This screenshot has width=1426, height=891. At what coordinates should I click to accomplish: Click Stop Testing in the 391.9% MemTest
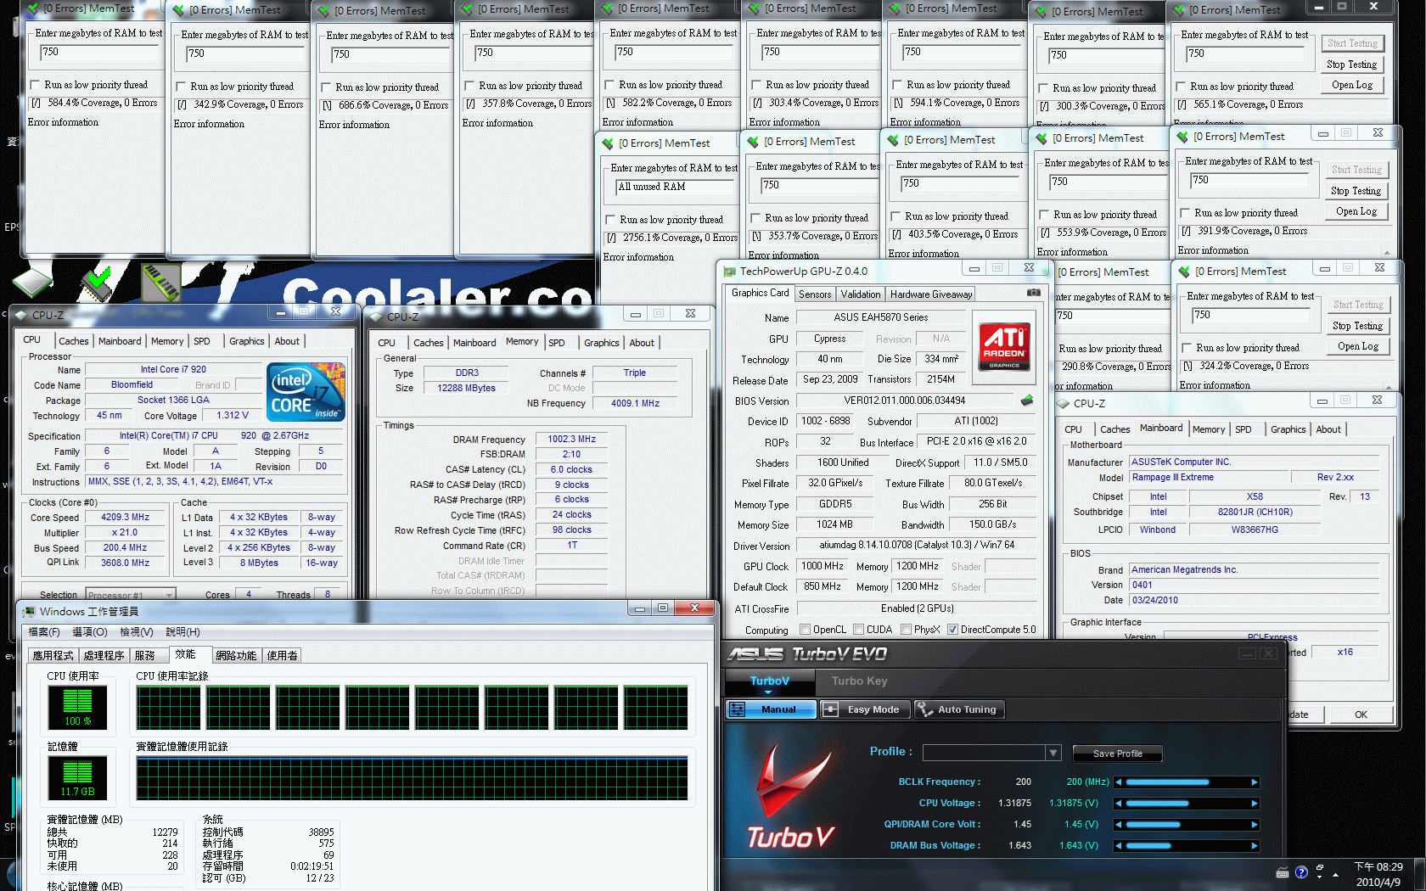point(1356,191)
